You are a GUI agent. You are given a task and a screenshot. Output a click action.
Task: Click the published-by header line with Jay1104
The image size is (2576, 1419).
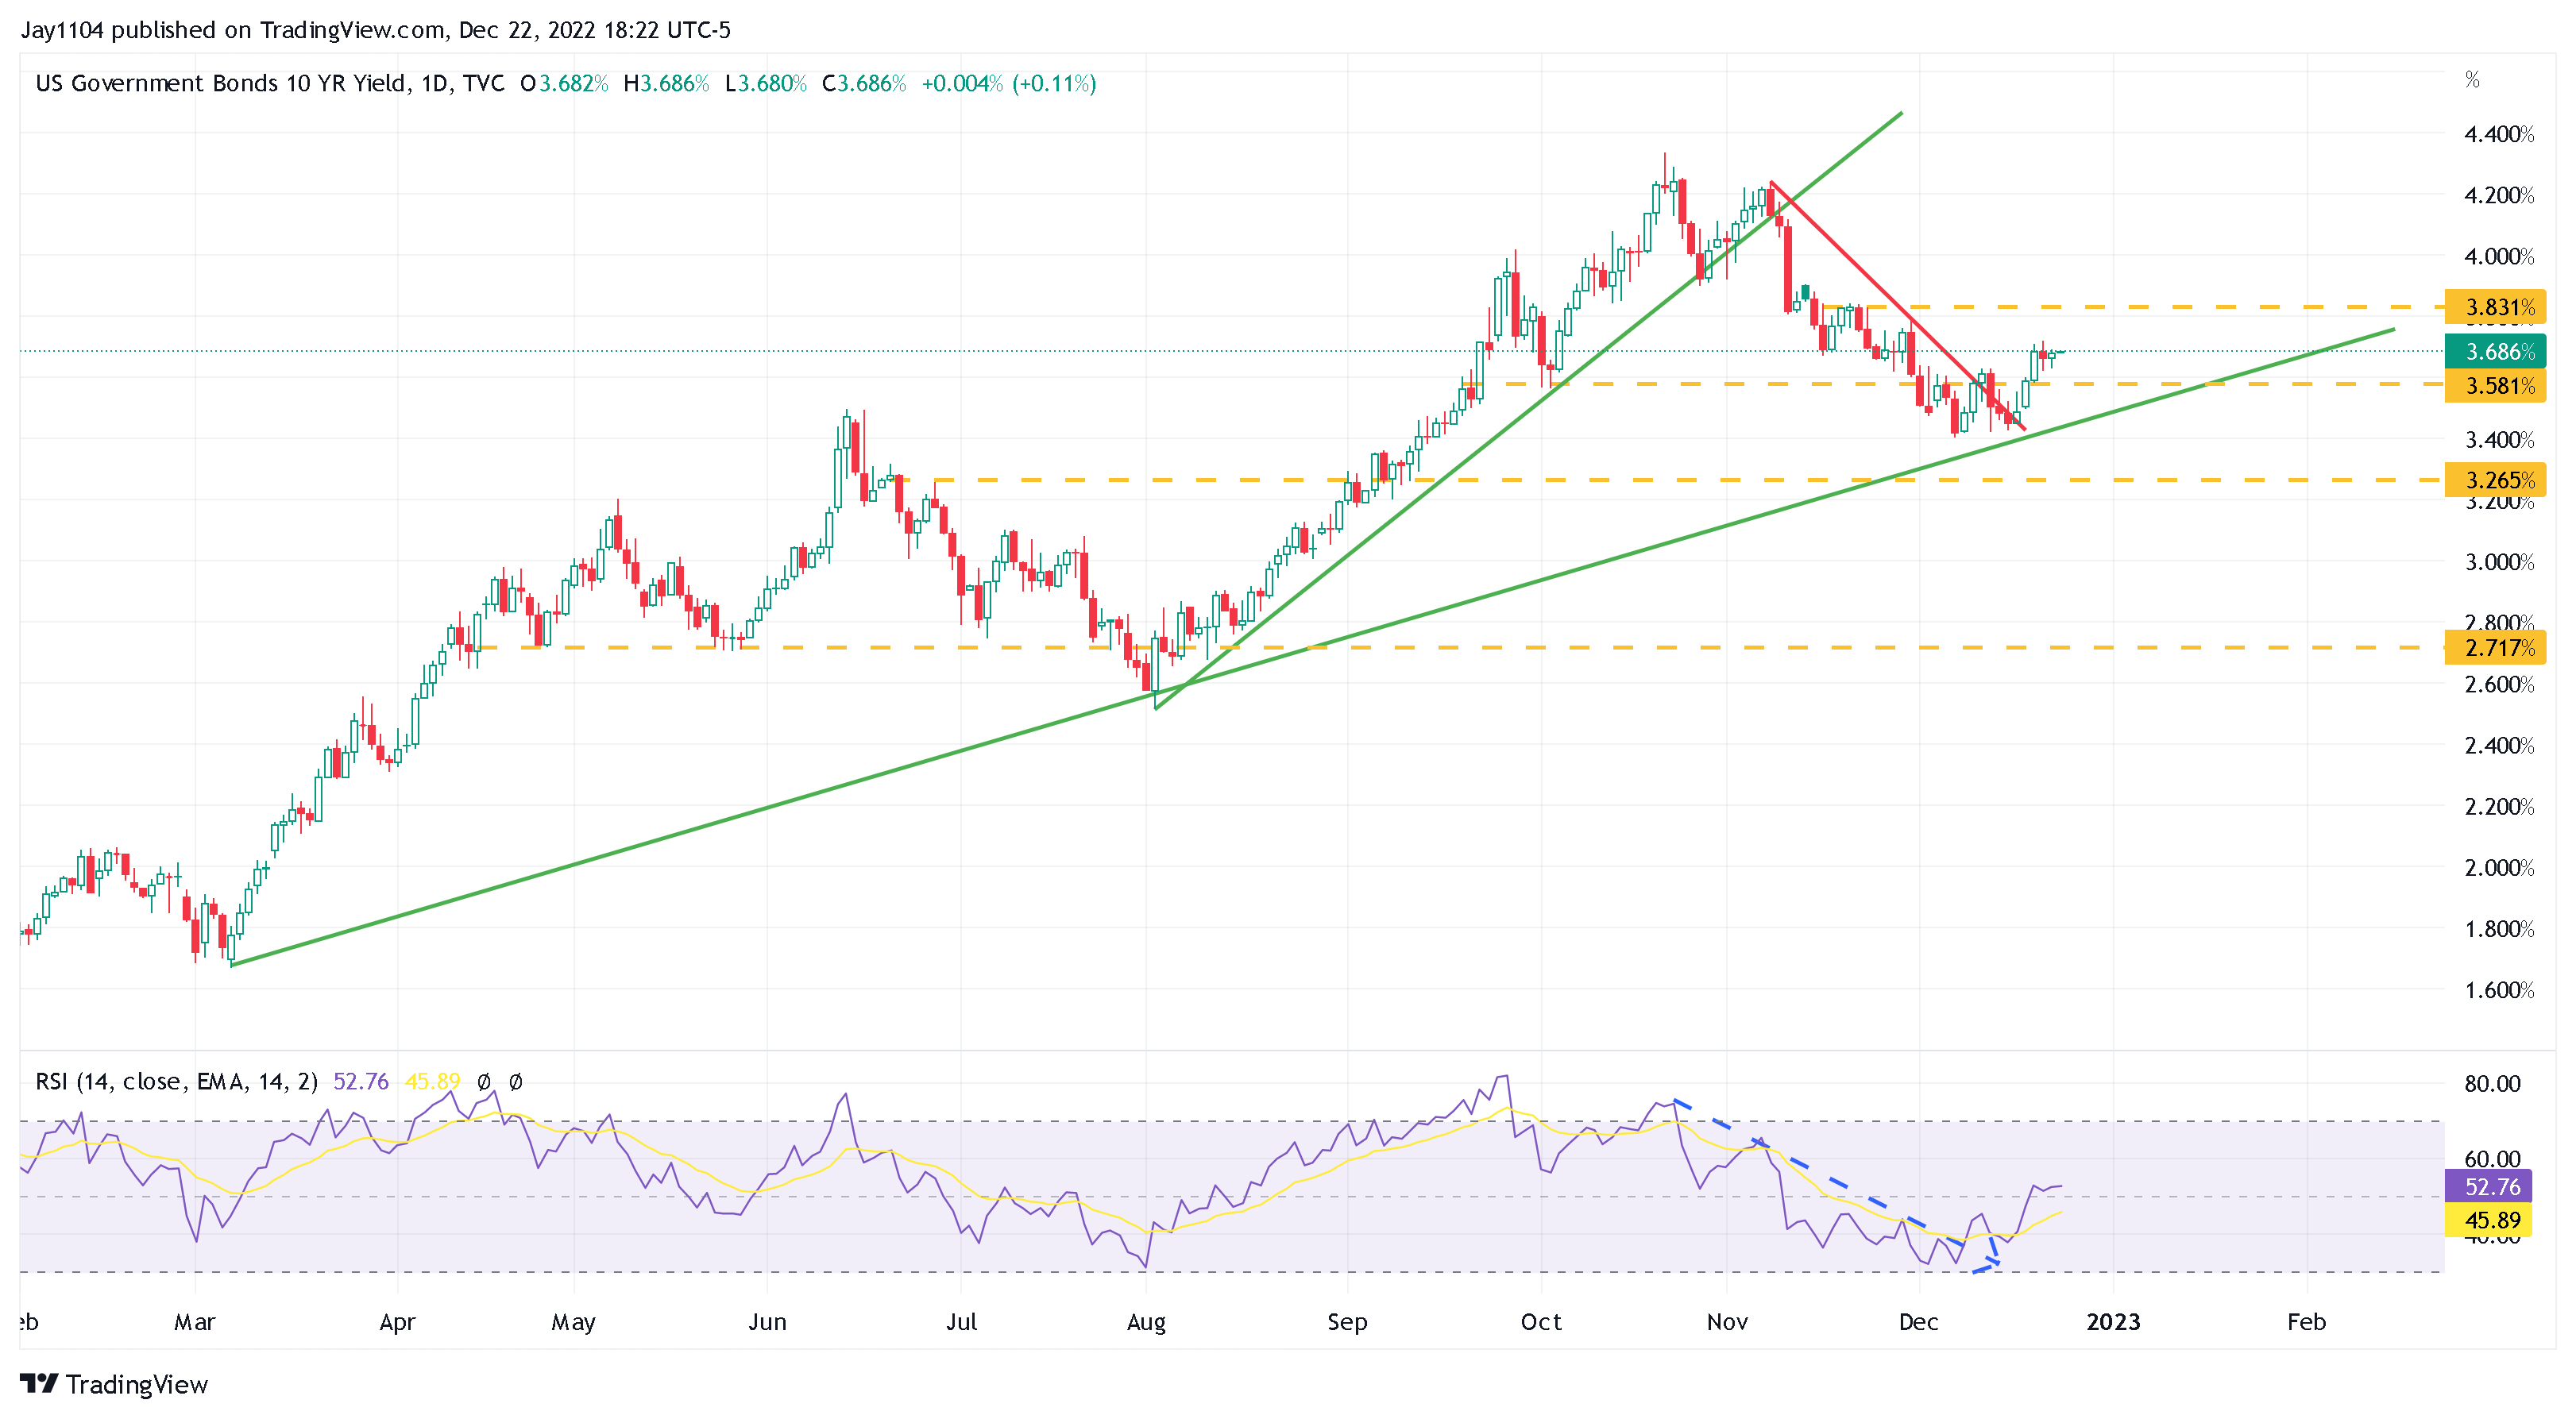[376, 30]
